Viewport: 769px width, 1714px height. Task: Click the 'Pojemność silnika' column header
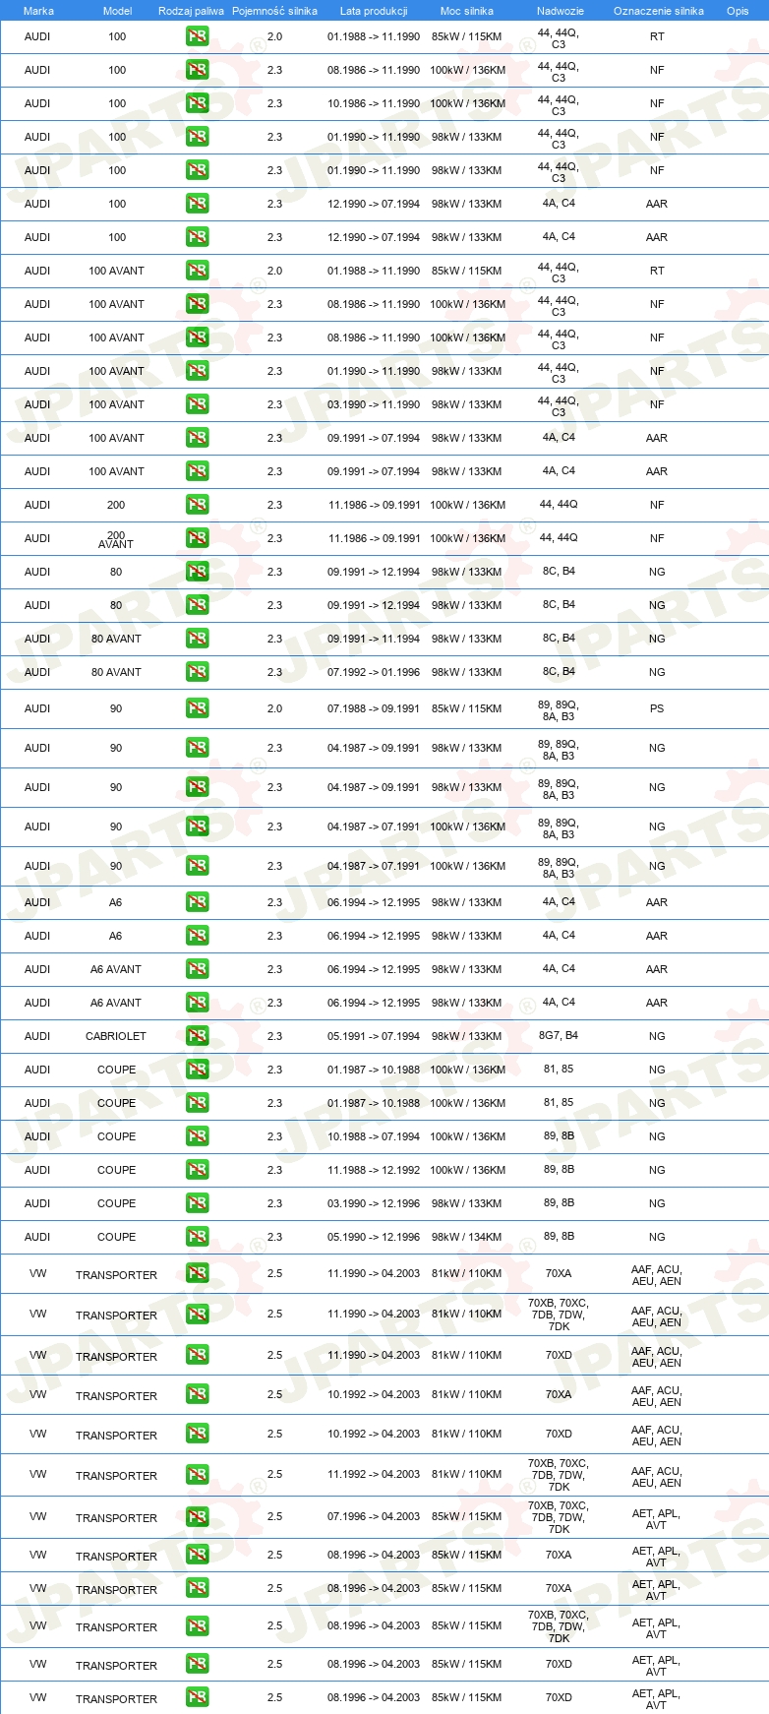pos(274,11)
